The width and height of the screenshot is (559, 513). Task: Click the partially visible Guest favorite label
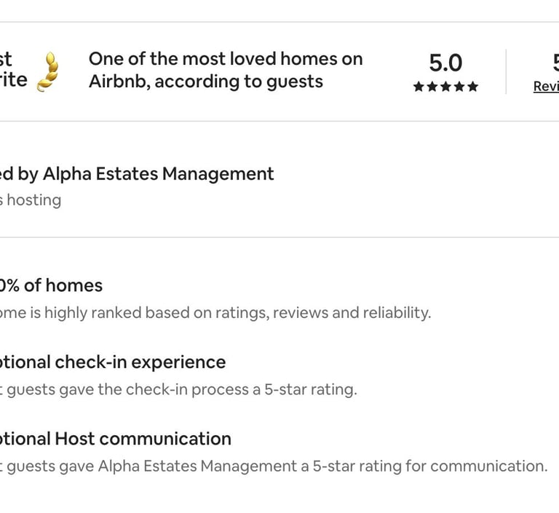(x=14, y=70)
